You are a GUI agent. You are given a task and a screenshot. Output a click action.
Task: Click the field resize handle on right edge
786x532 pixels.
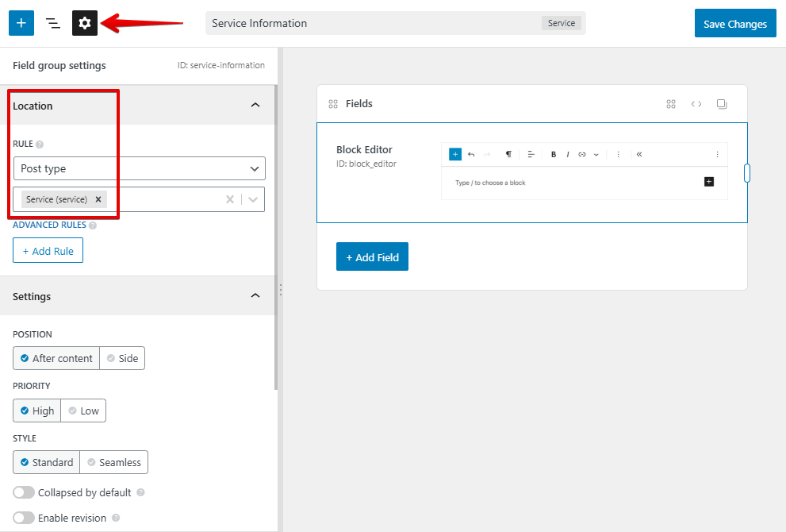(x=747, y=173)
